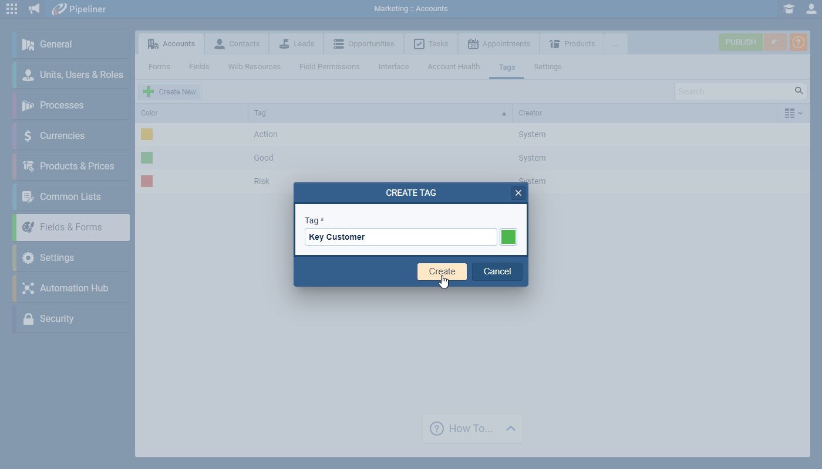Click the Create button in dialog
Screen dimensions: 822x469
(442, 271)
